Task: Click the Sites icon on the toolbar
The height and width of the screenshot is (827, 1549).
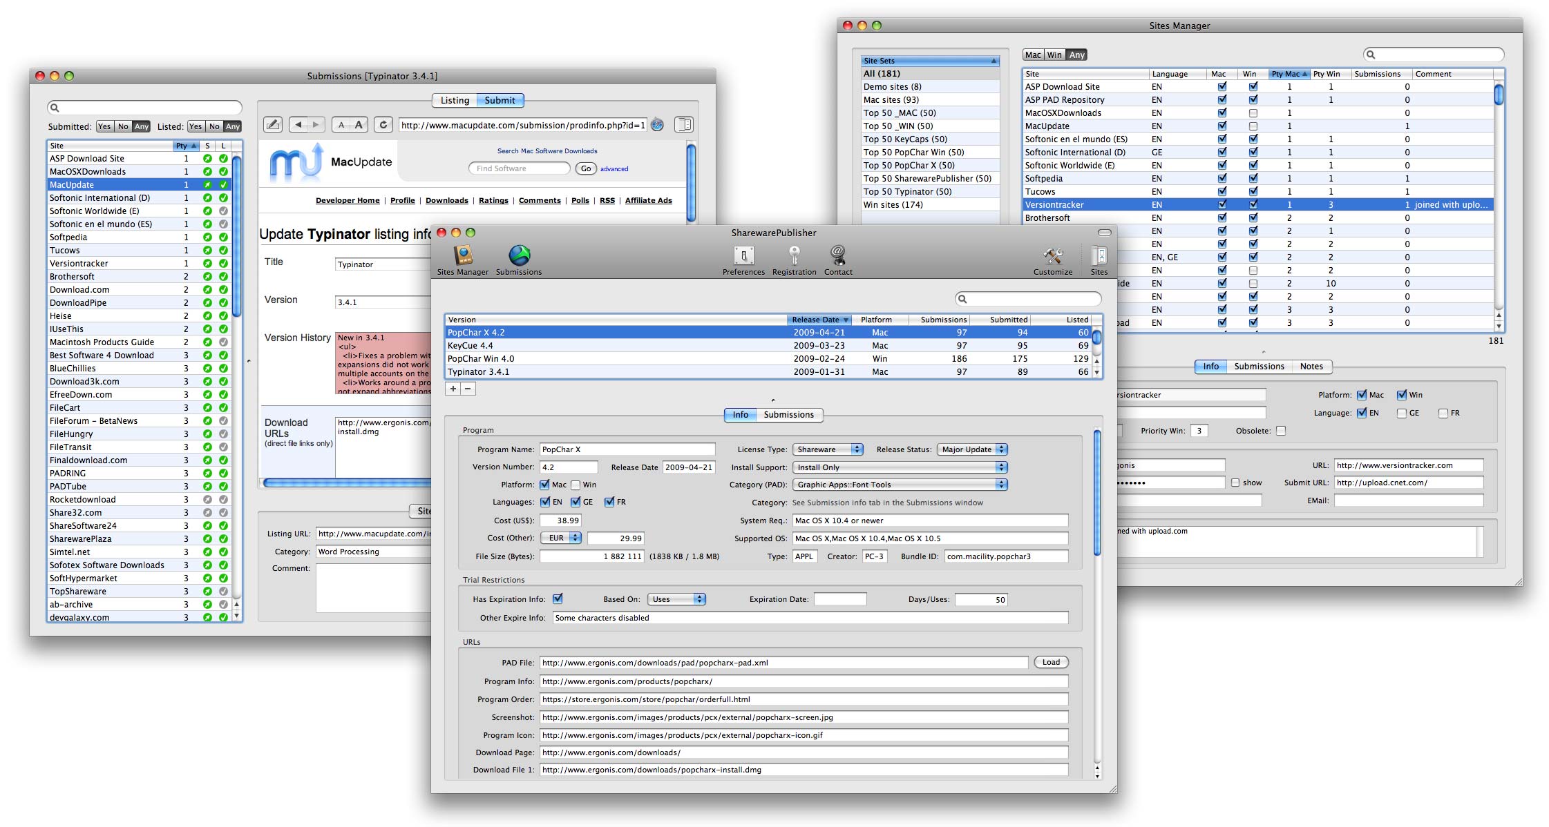Action: (1099, 256)
